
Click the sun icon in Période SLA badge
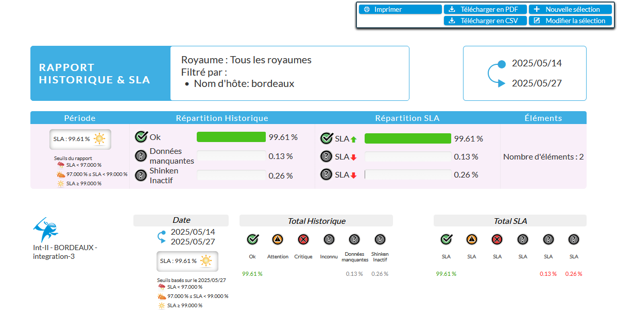click(99, 139)
